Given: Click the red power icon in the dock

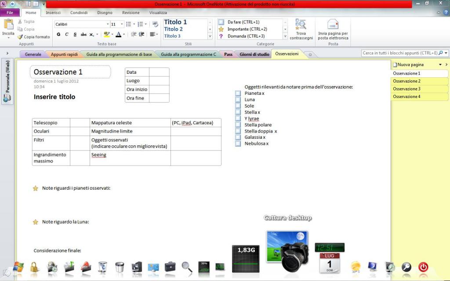Looking at the screenshot, I should coord(423,267).
